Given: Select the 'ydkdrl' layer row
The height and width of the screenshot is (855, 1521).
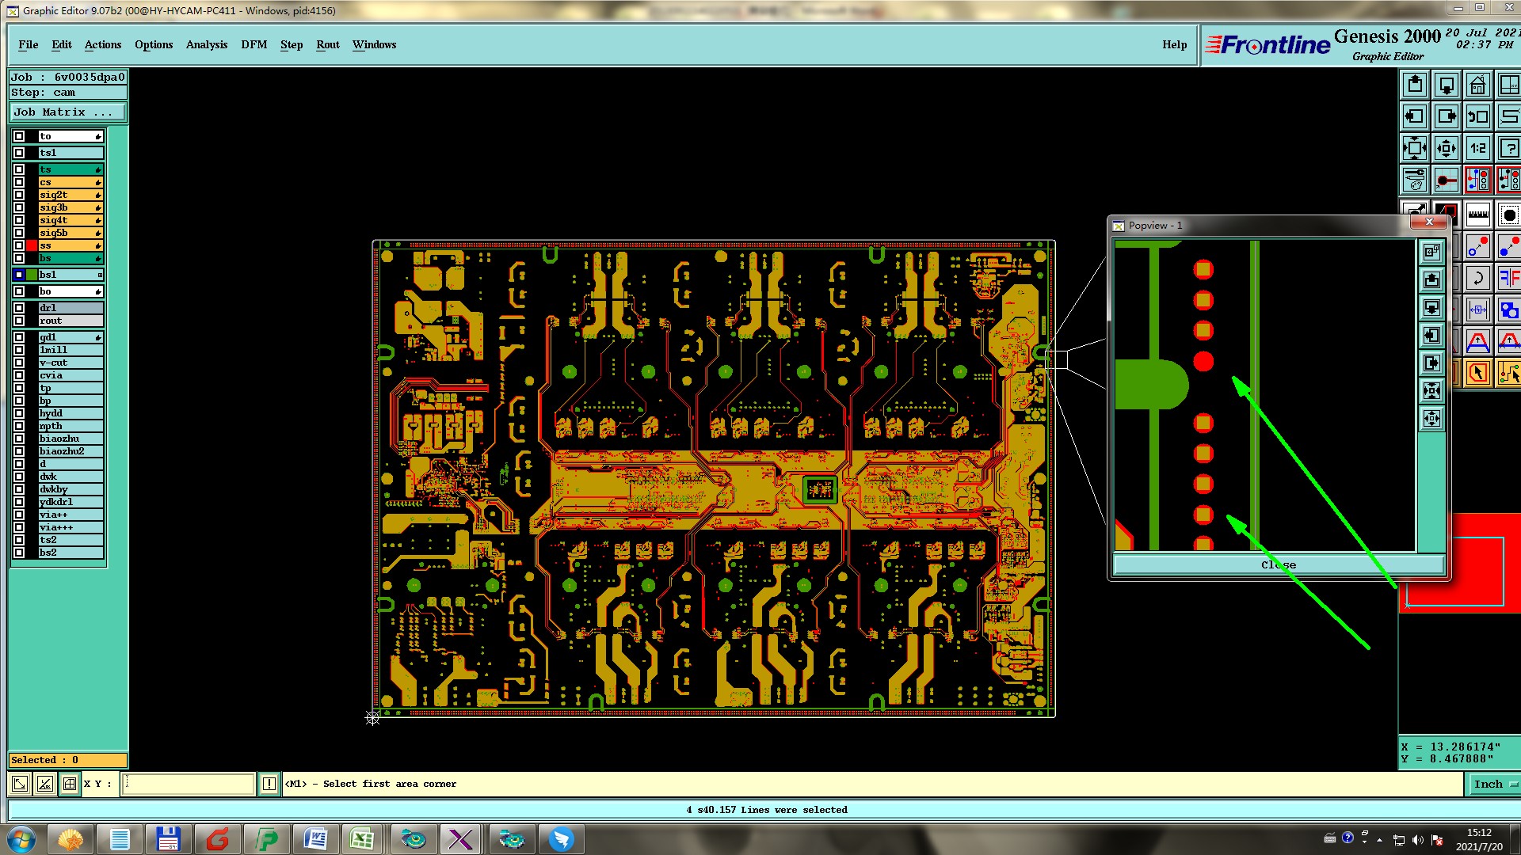Looking at the screenshot, I should pyautogui.click(x=71, y=502).
